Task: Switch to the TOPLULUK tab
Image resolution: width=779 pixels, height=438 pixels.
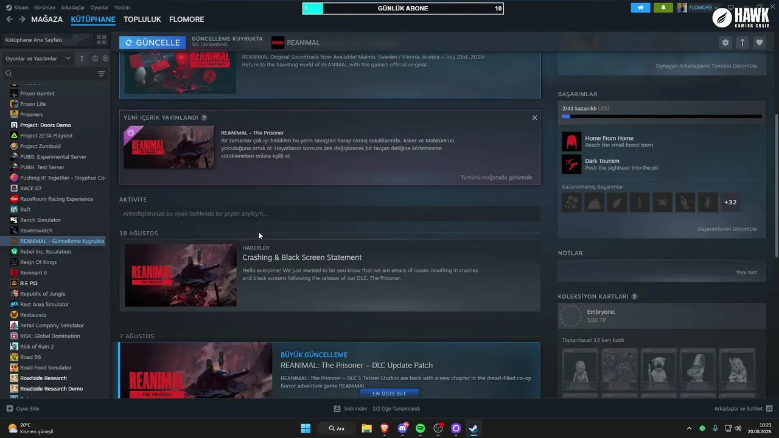Action: [142, 19]
